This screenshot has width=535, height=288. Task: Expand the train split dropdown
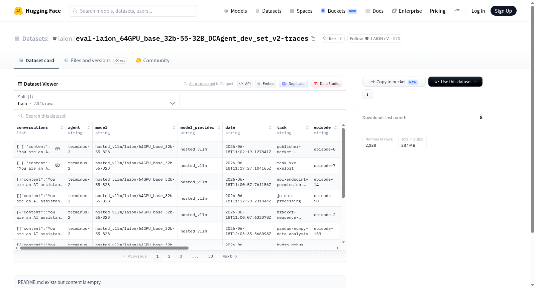(x=97, y=100)
